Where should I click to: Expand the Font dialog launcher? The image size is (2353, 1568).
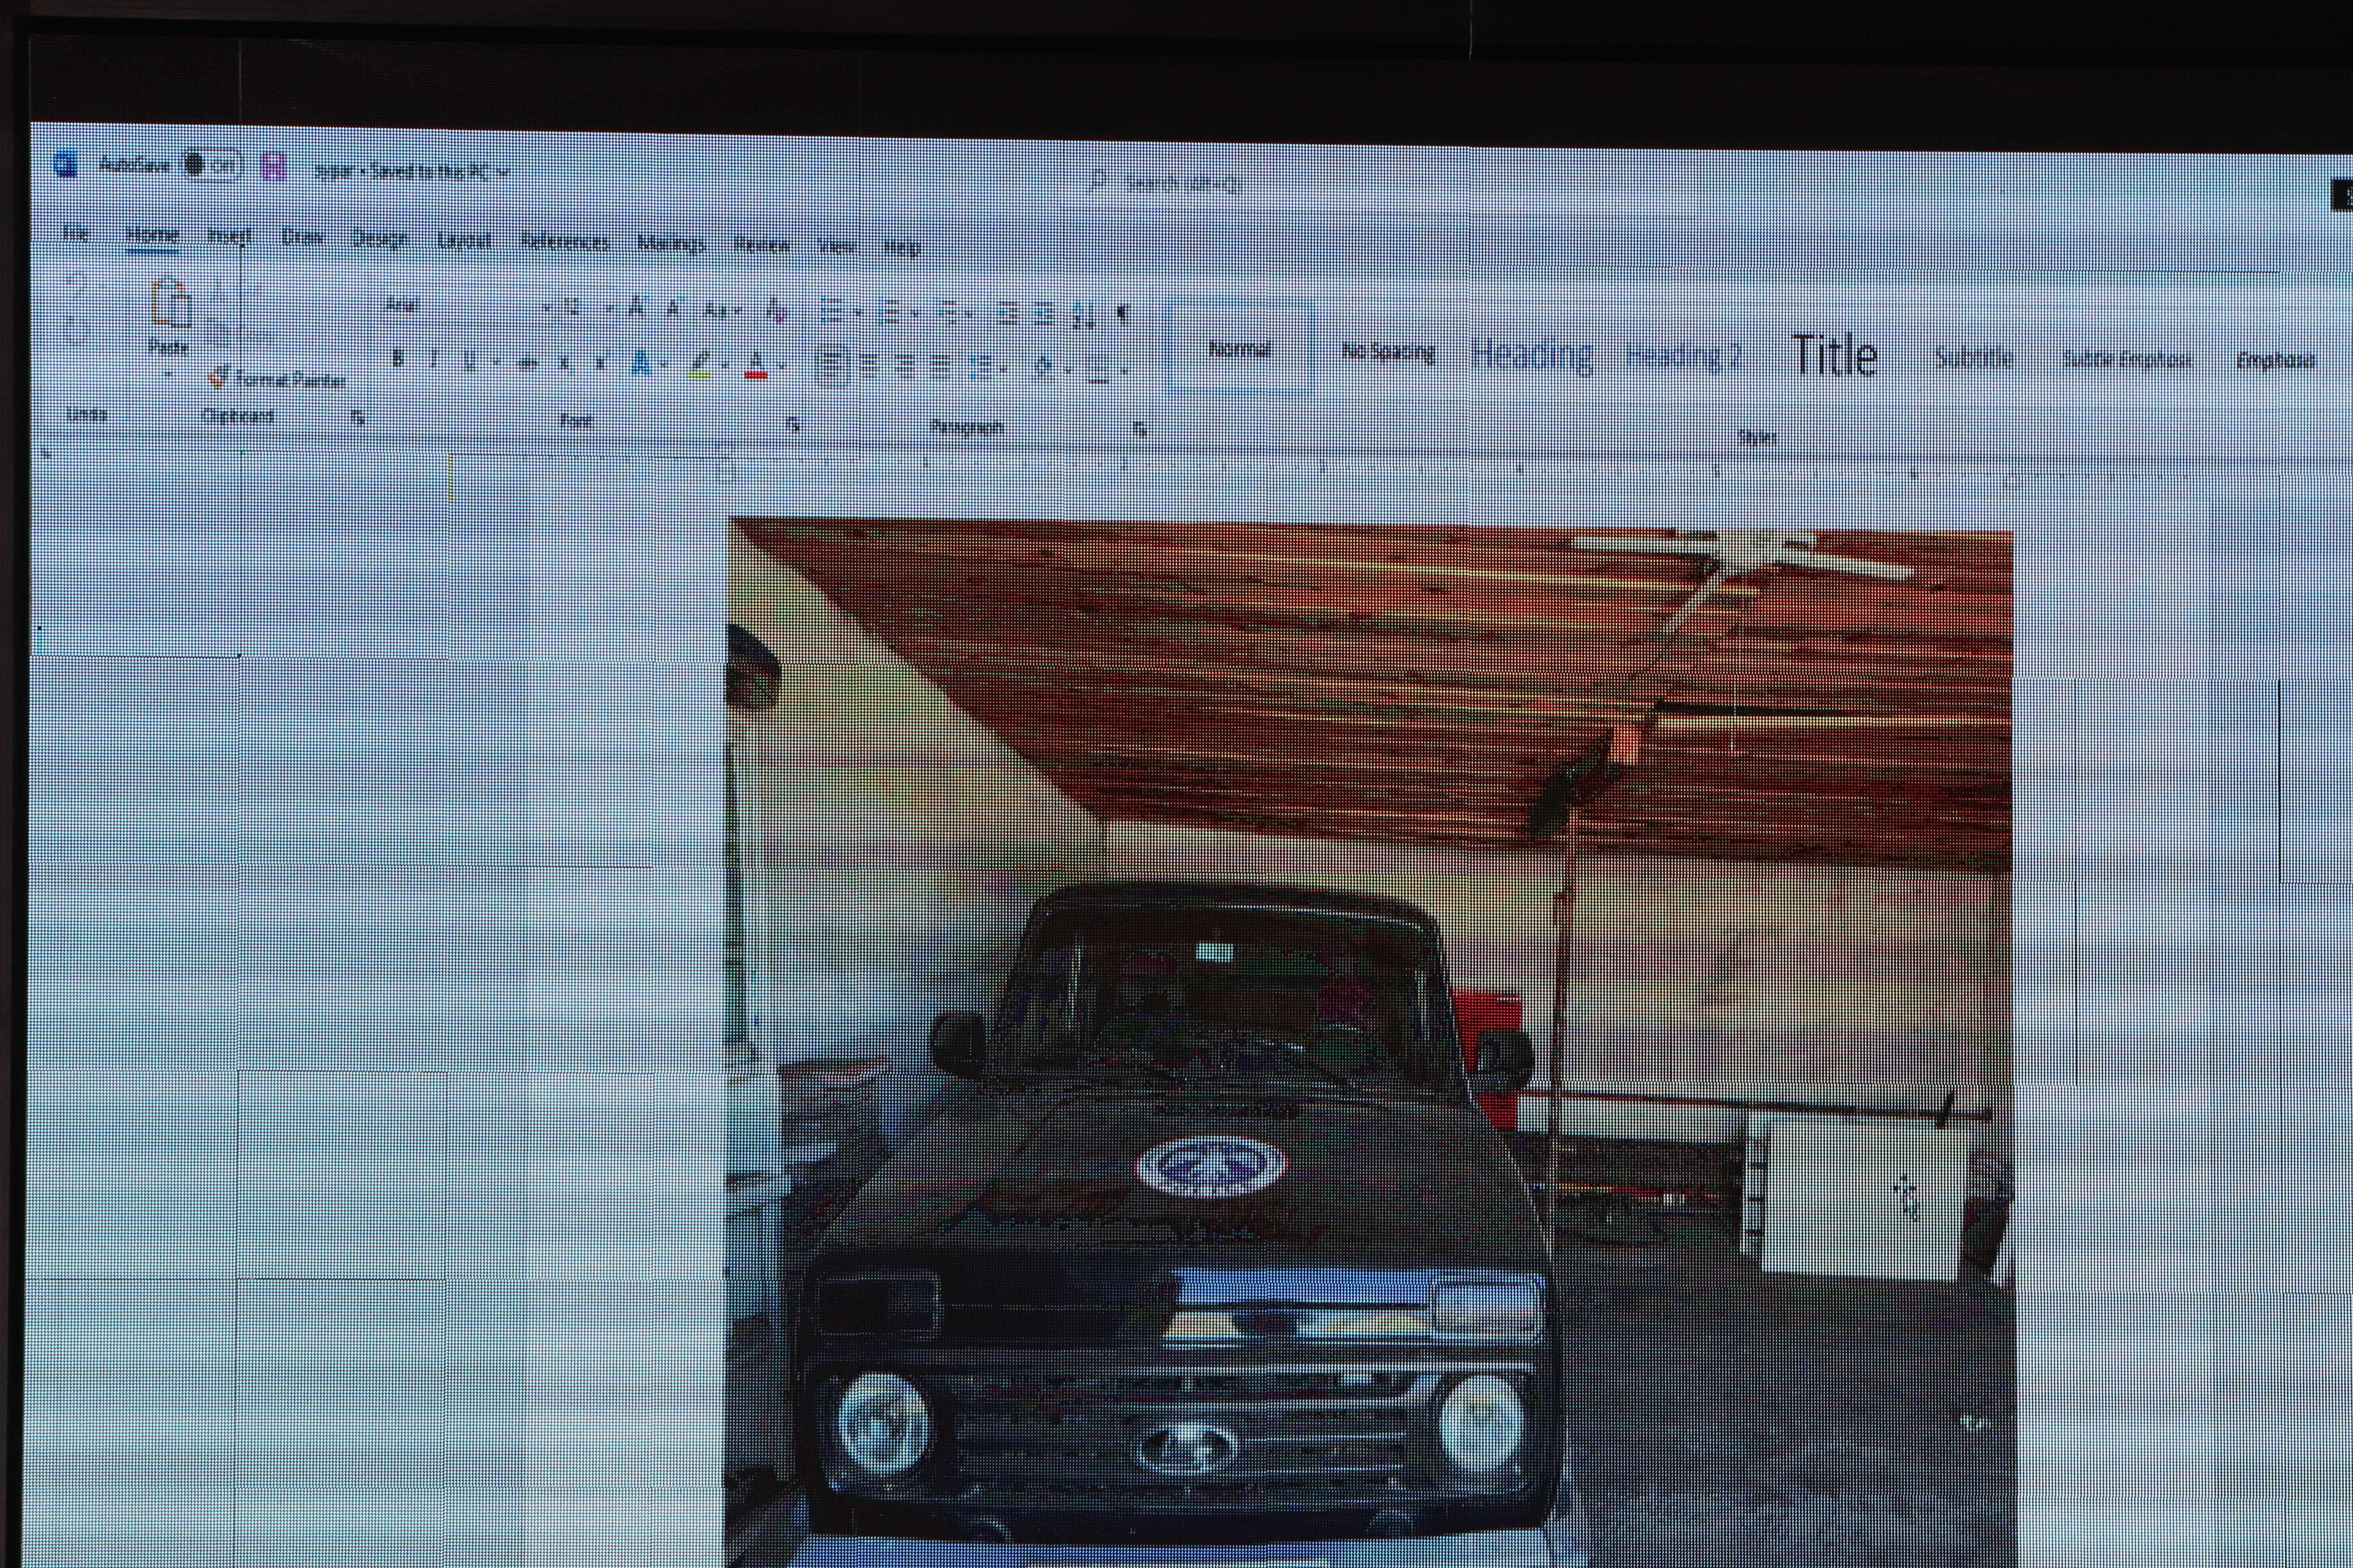(x=792, y=424)
